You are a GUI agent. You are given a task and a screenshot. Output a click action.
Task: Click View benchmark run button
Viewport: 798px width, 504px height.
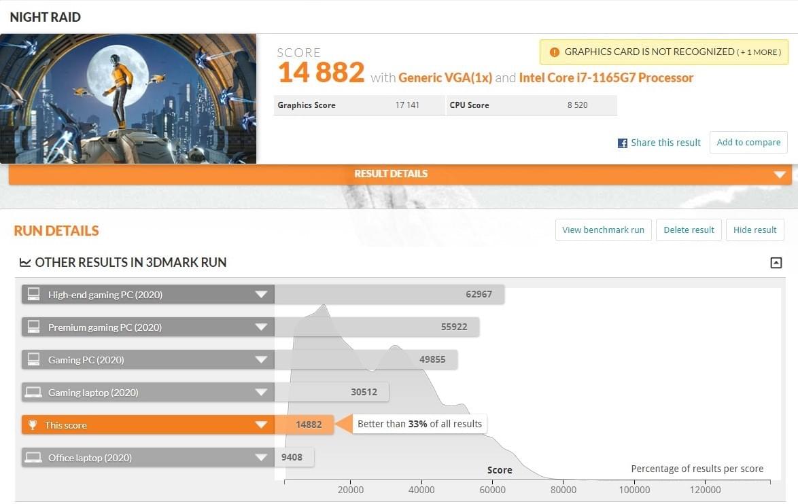(x=603, y=230)
